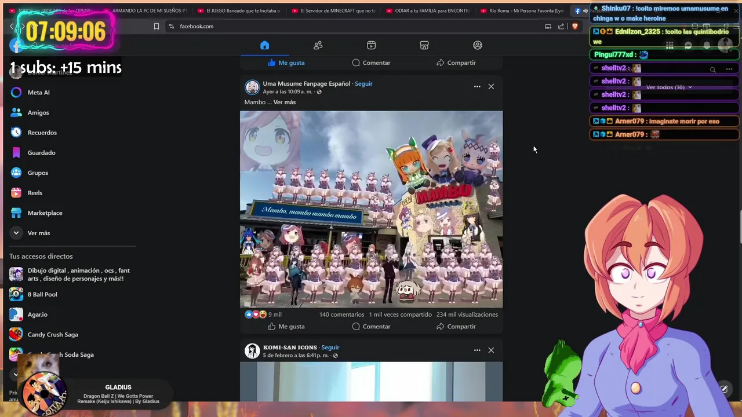The height and width of the screenshot is (417, 742).
Task: Click KOMI-SAN ICONS profile picture
Action: 252,351
